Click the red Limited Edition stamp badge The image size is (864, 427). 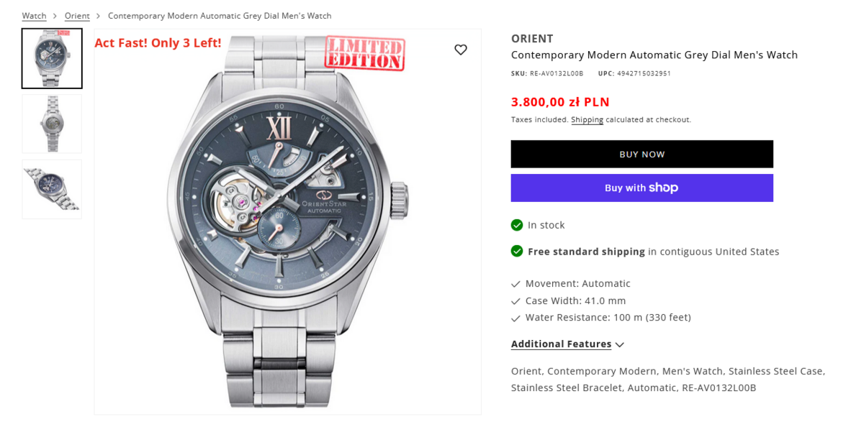[365, 52]
